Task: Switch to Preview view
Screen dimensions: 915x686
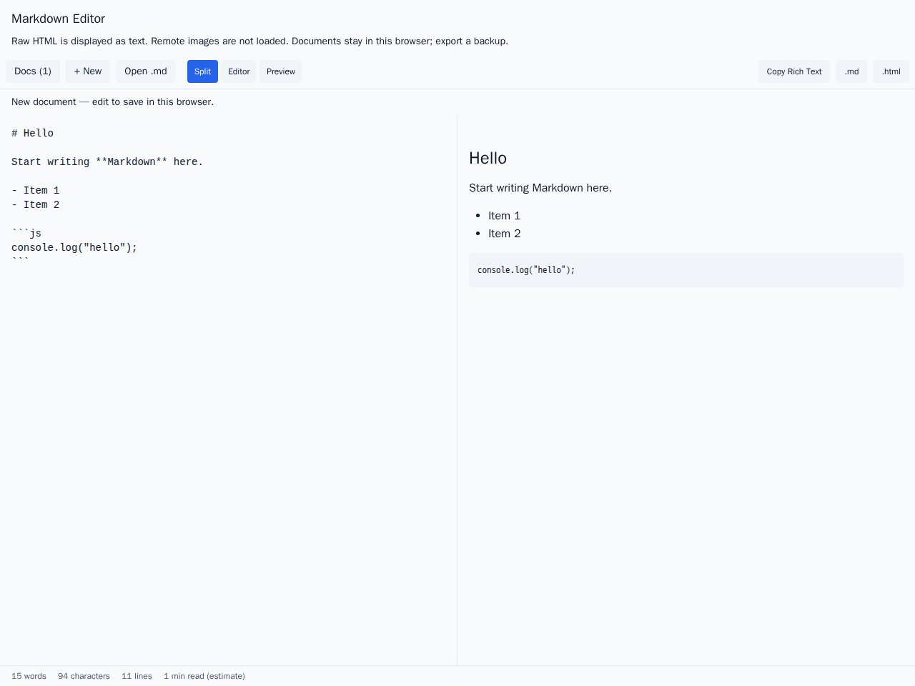Action: point(281,71)
